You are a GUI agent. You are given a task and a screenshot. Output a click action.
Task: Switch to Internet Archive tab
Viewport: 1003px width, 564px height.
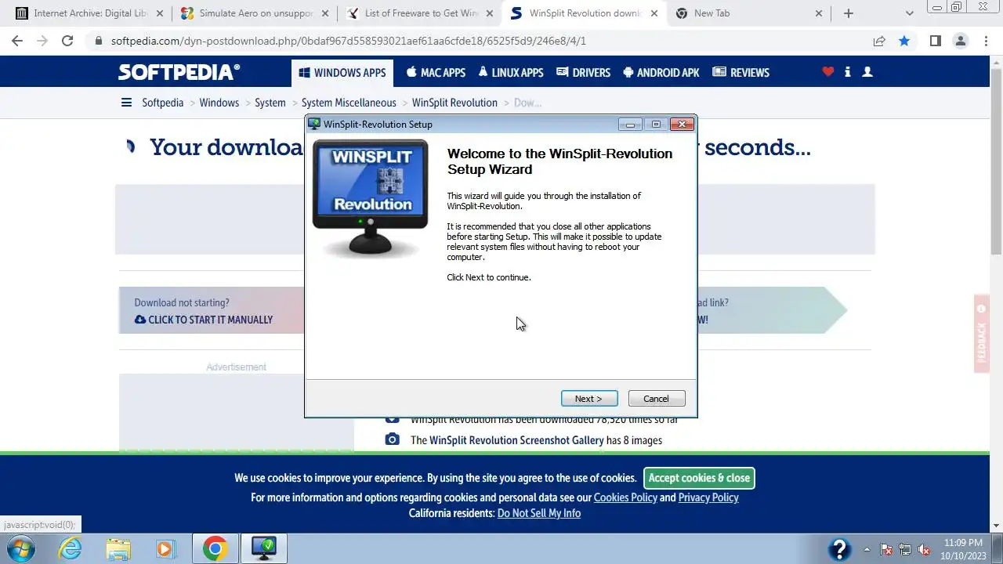tap(89, 13)
